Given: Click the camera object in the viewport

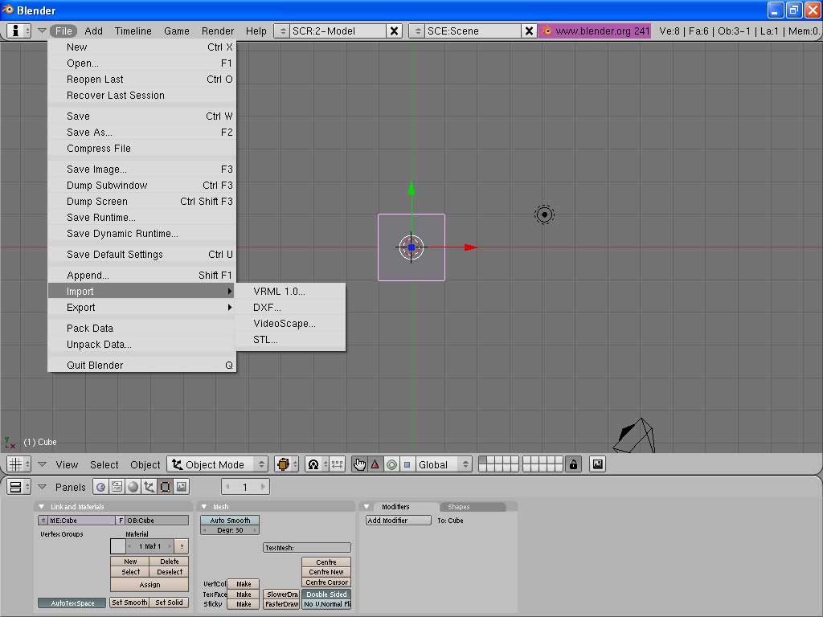Looking at the screenshot, I should pos(635,435).
